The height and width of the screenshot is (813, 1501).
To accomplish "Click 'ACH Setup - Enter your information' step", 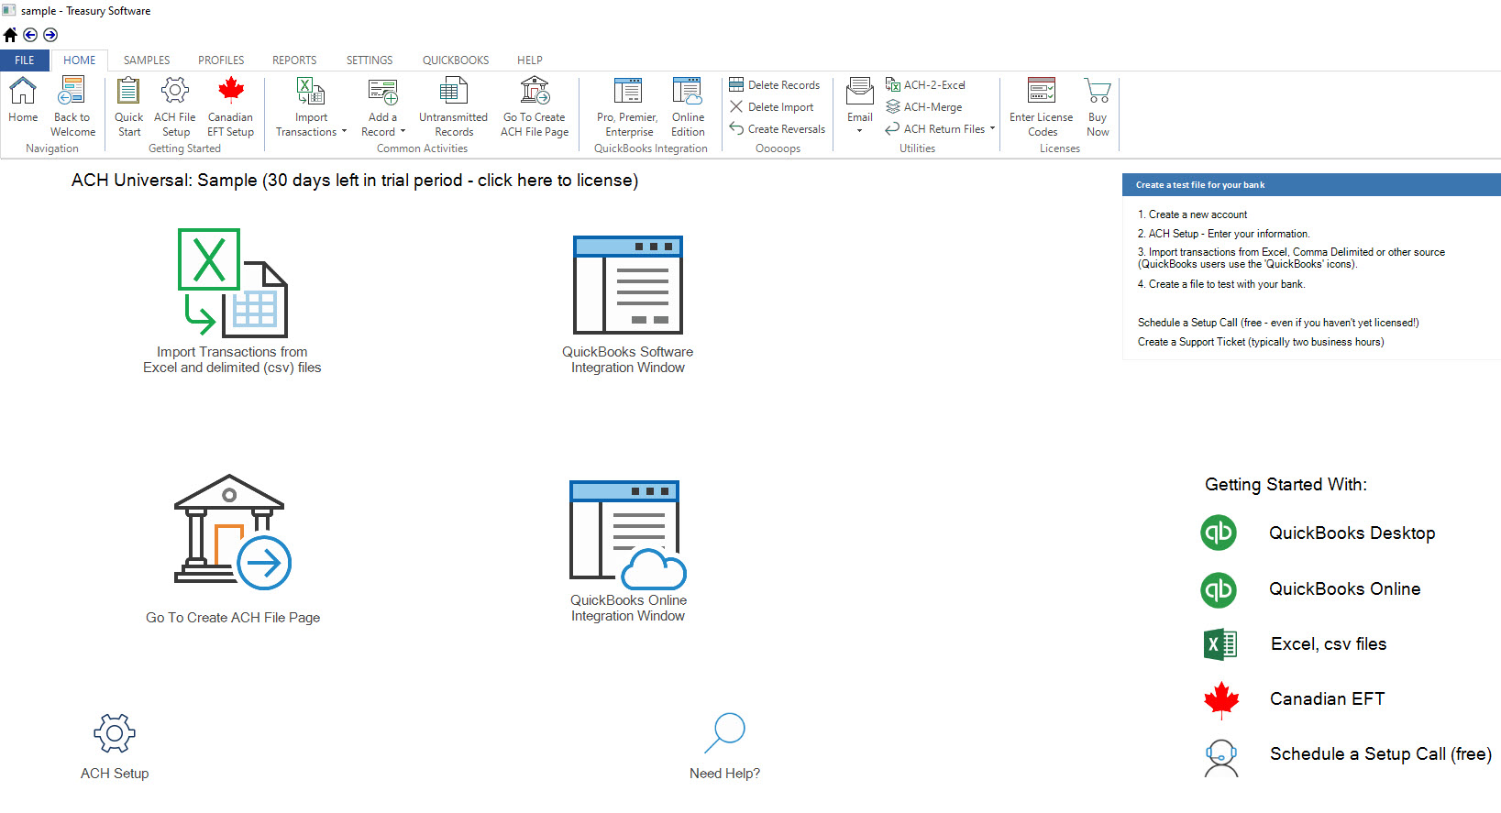I will [1223, 234].
